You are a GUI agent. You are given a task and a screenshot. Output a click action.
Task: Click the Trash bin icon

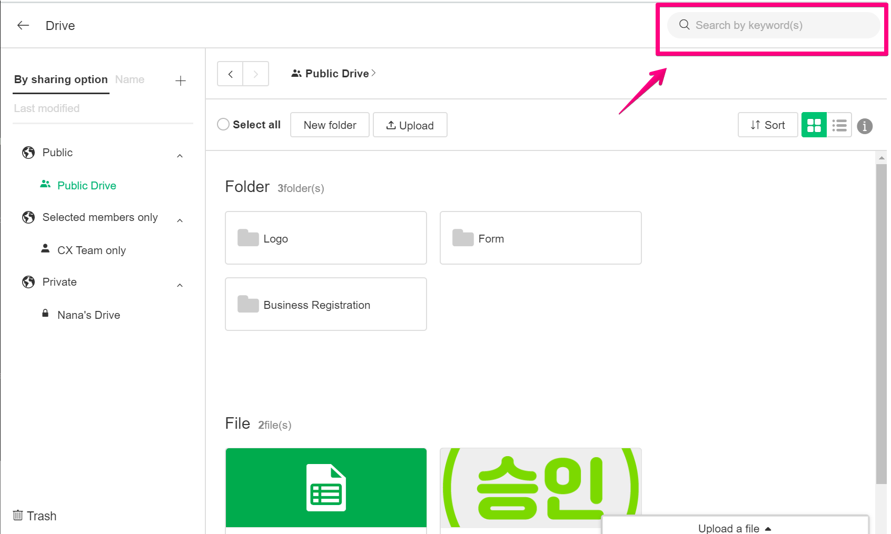pos(18,515)
